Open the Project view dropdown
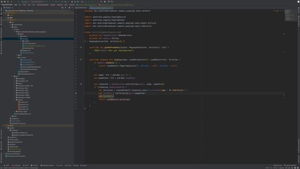This screenshot has height=169, width=300. point(8,8)
